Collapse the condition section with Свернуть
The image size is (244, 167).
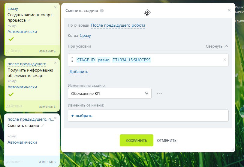pyautogui.click(x=217, y=46)
